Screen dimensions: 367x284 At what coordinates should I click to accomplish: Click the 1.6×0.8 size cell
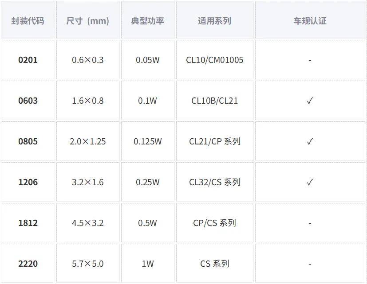point(88,101)
